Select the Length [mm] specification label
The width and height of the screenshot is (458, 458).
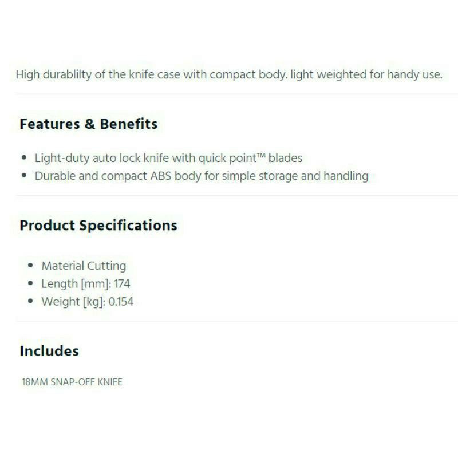click(75, 283)
